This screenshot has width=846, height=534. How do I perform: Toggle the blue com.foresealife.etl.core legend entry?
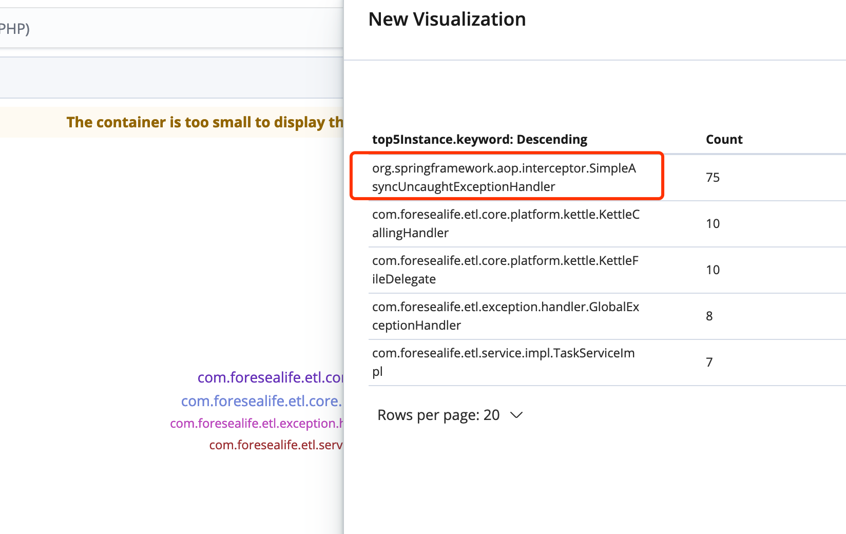pos(262,401)
